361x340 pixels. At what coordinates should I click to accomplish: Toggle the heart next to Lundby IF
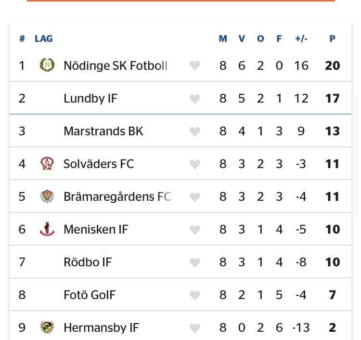pos(194,99)
